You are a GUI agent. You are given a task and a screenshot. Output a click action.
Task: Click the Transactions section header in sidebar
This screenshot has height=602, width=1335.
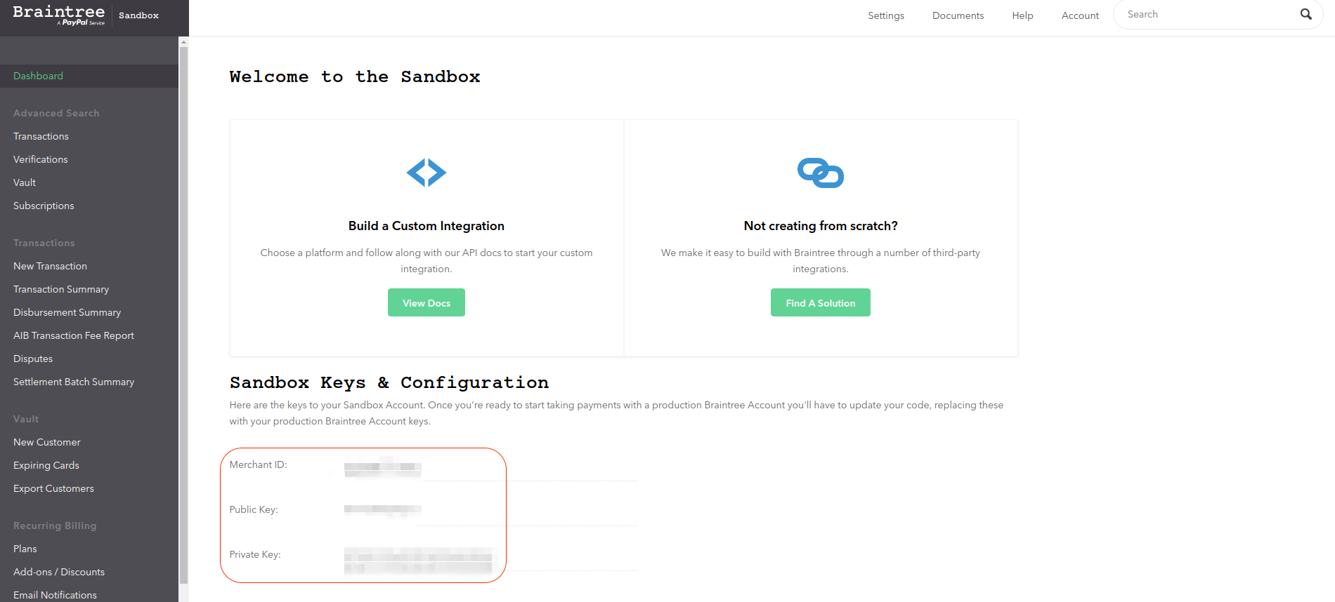(x=44, y=243)
